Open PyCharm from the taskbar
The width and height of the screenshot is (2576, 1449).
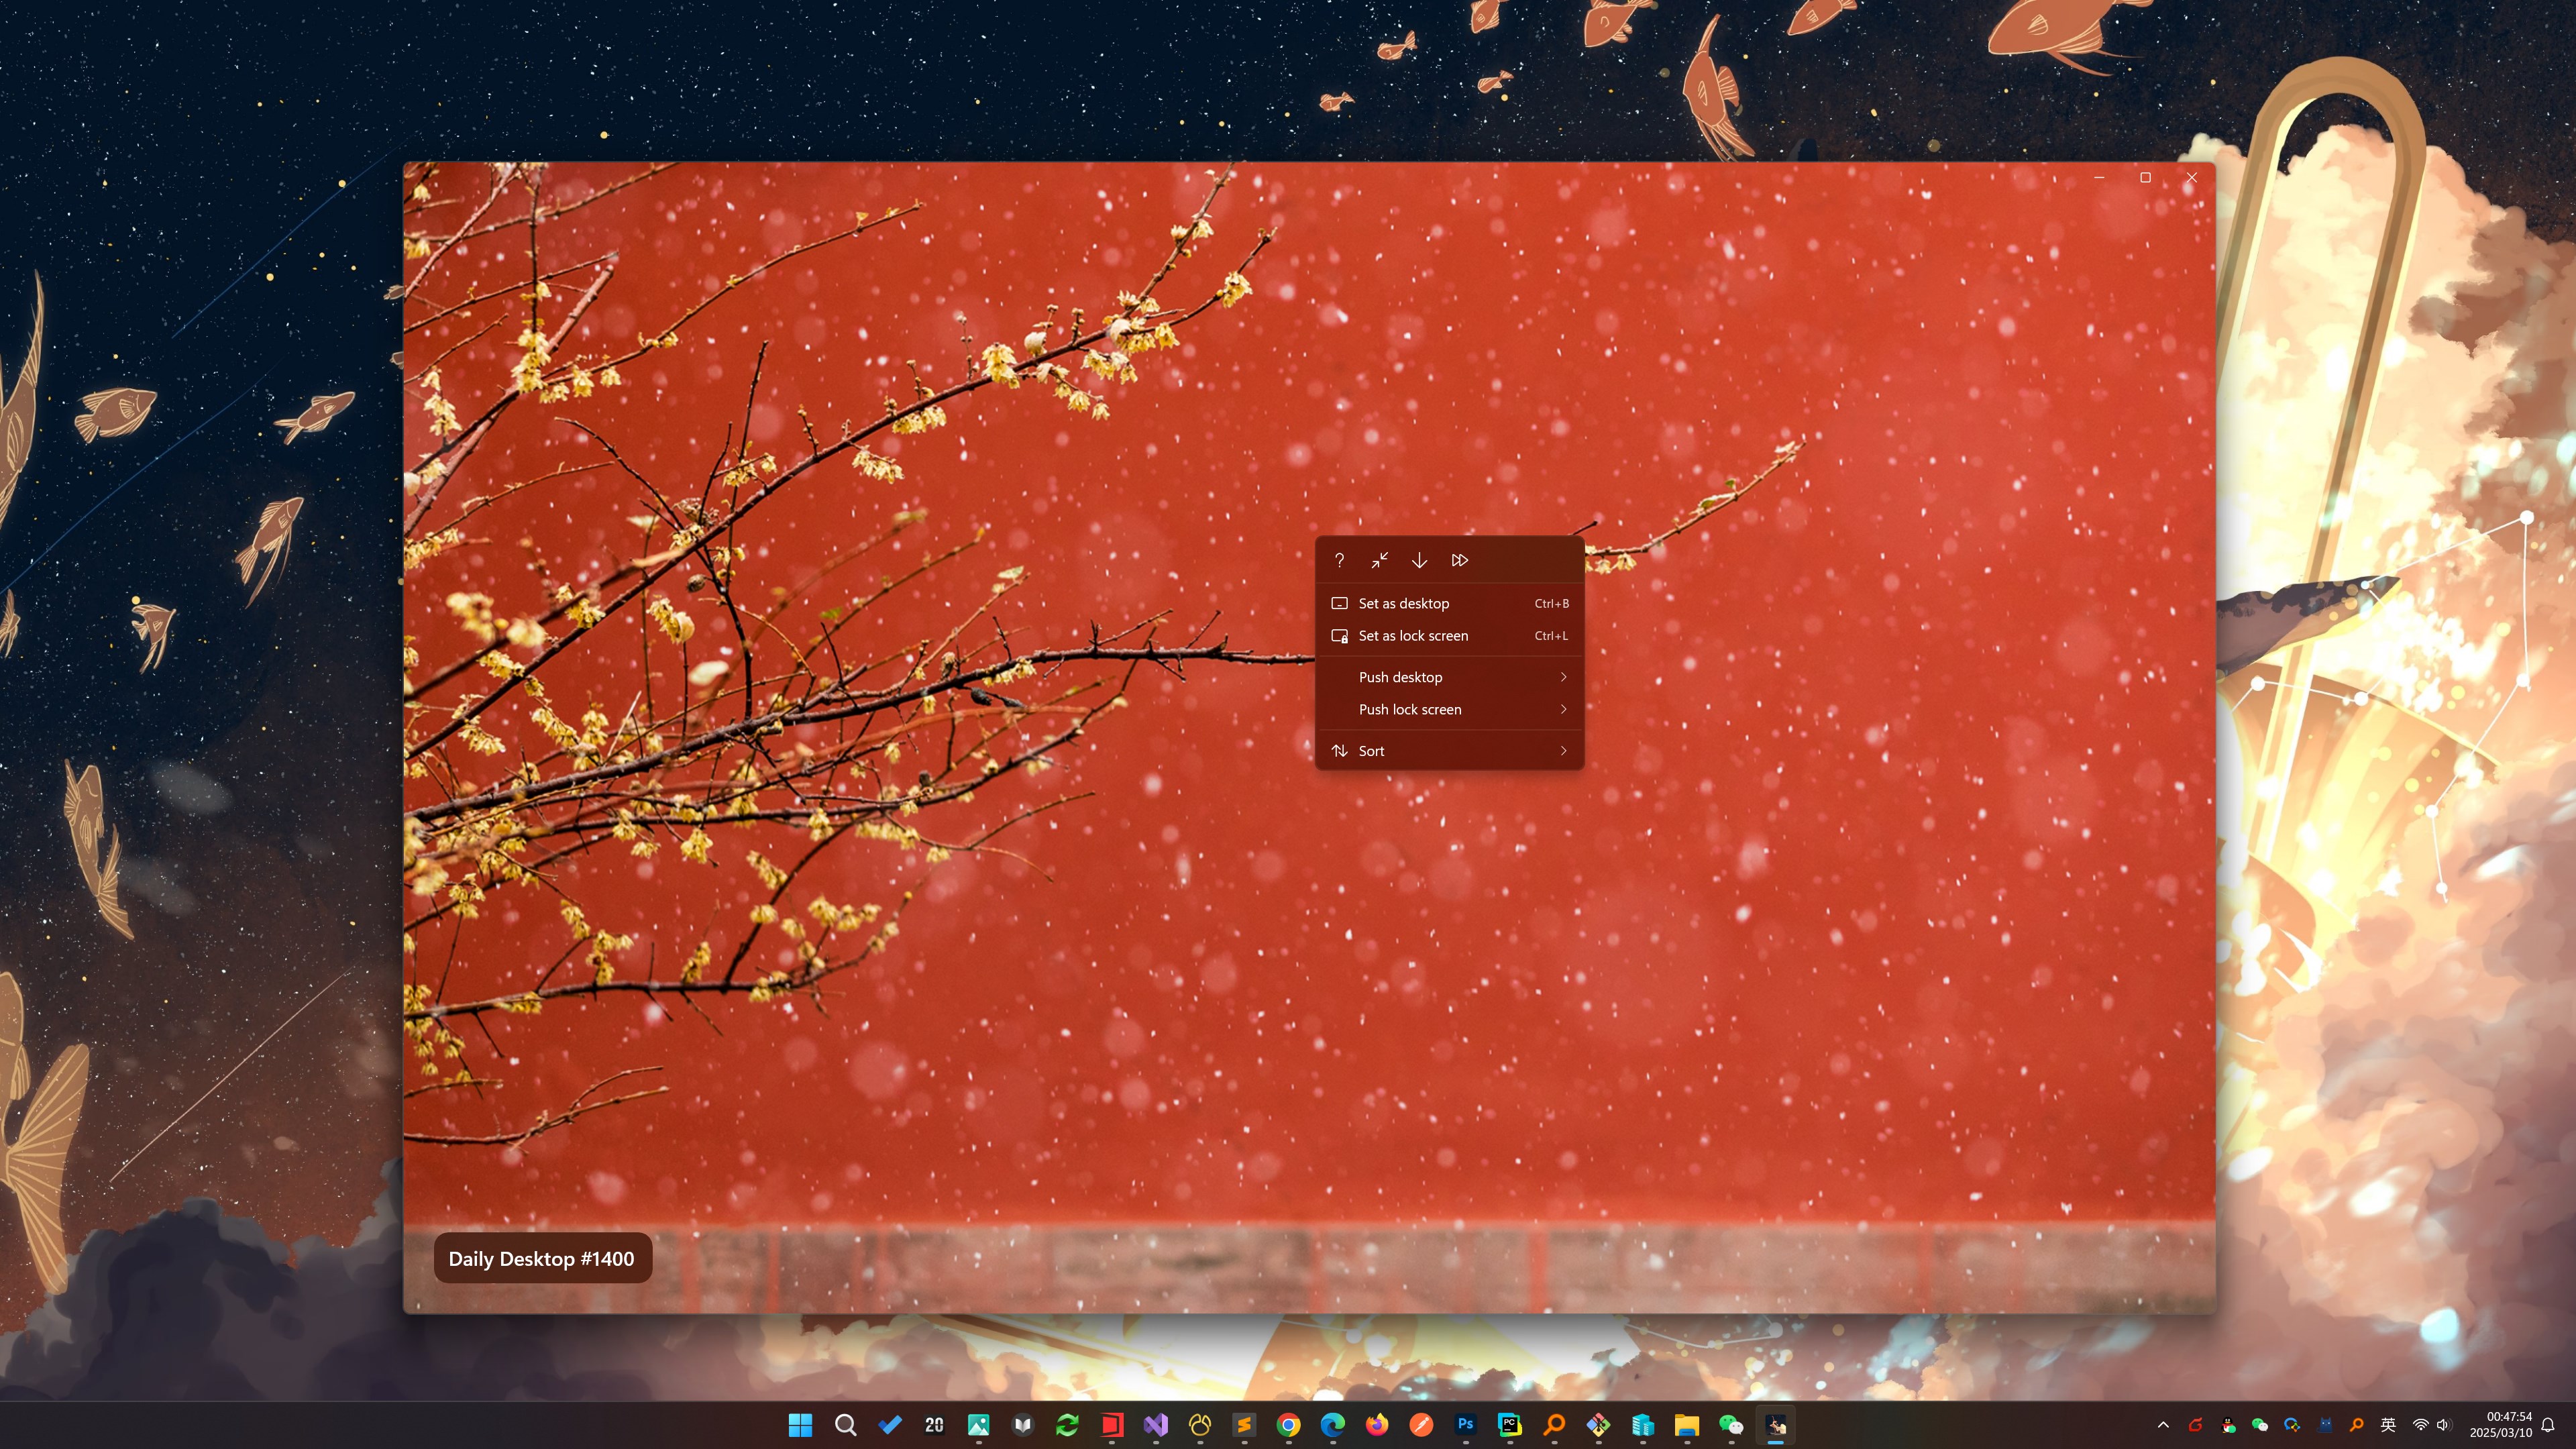(x=1509, y=1424)
